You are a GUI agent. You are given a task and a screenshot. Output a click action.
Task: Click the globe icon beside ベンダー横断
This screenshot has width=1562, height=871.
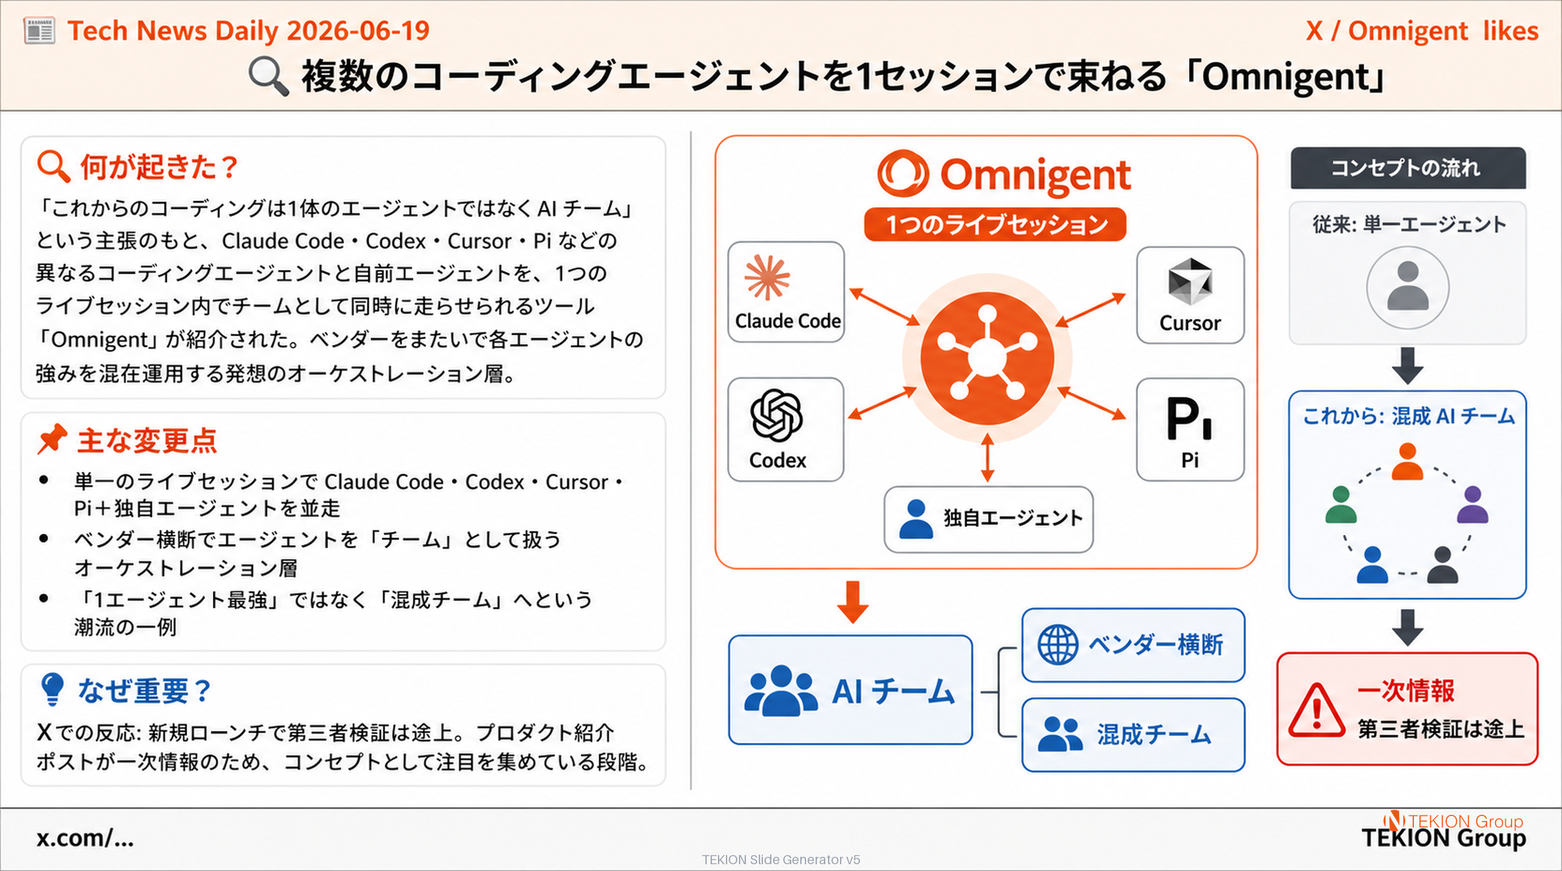[1057, 645]
